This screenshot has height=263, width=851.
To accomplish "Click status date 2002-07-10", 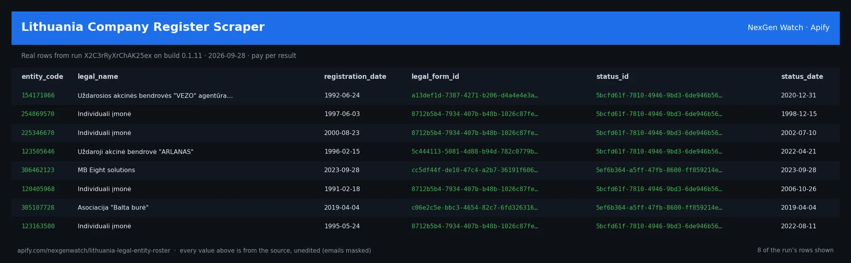I will (x=799, y=133).
